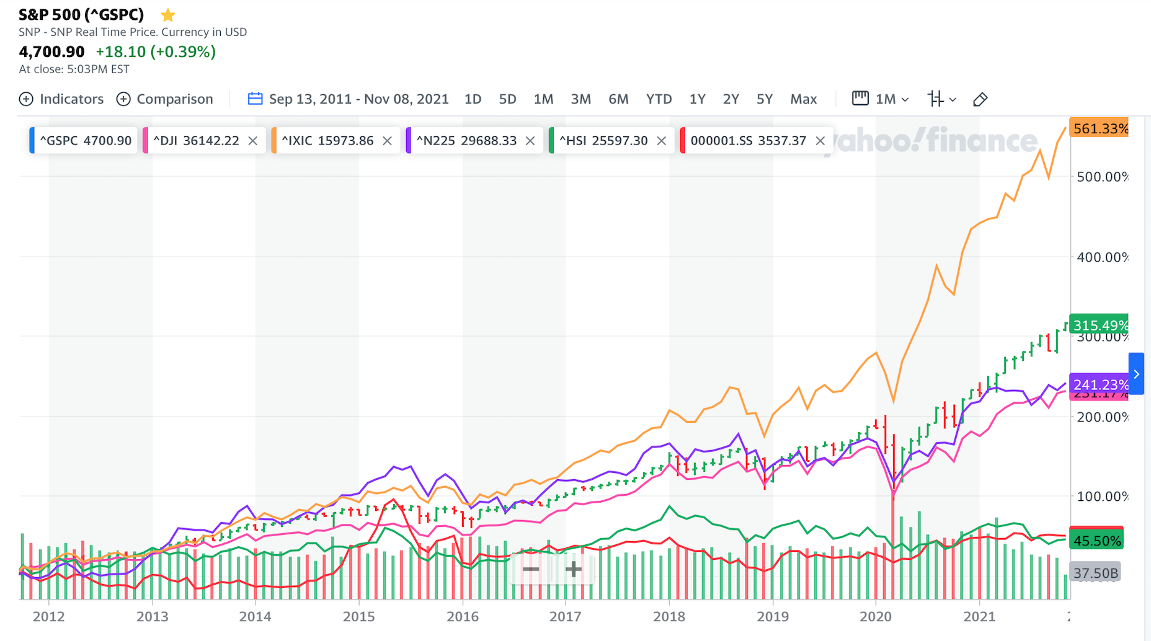The height and width of the screenshot is (641, 1151).
Task: Click the red 000001.SS color bar
Action: click(682, 141)
